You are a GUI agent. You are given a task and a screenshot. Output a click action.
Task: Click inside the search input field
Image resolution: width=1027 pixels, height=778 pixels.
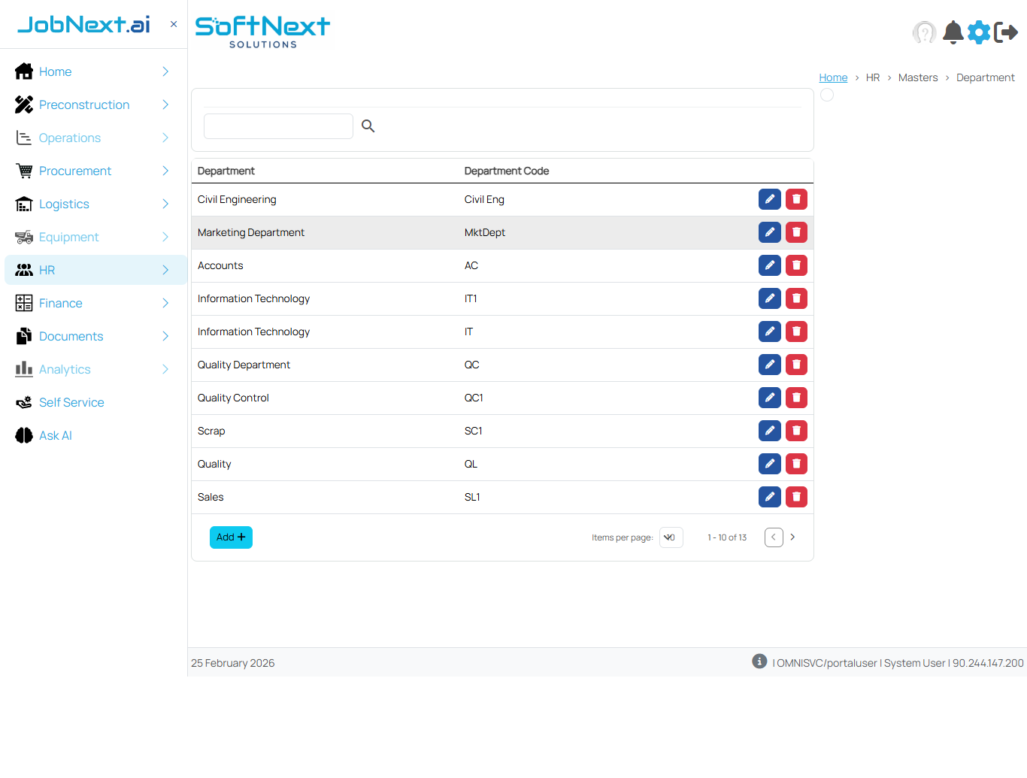point(278,126)
